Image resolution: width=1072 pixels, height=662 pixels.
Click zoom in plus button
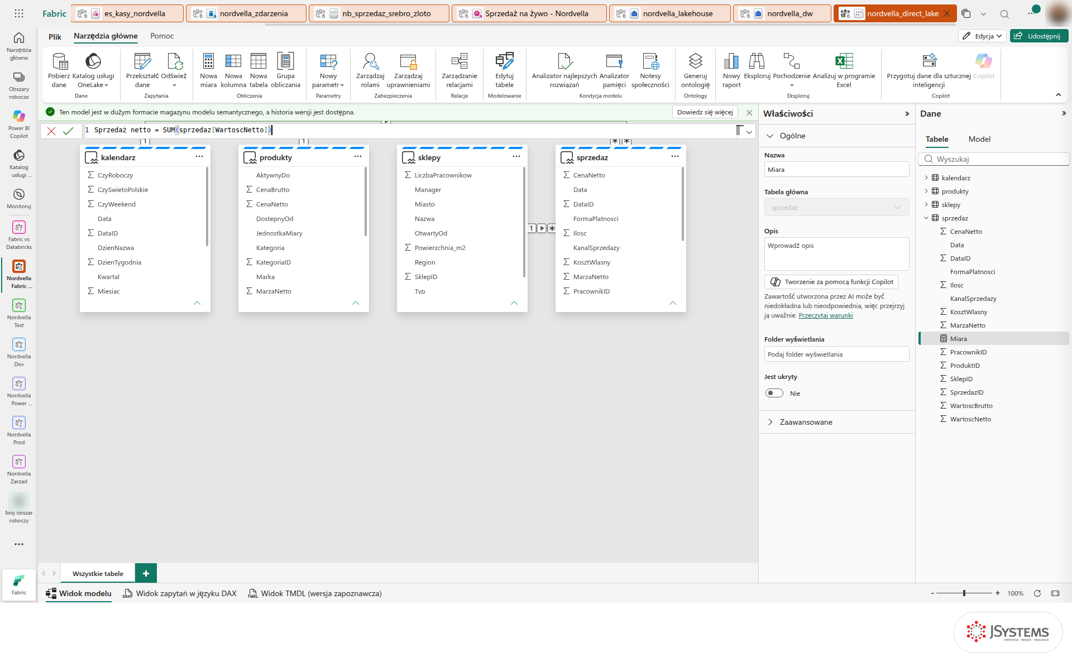tap(998, 593)
